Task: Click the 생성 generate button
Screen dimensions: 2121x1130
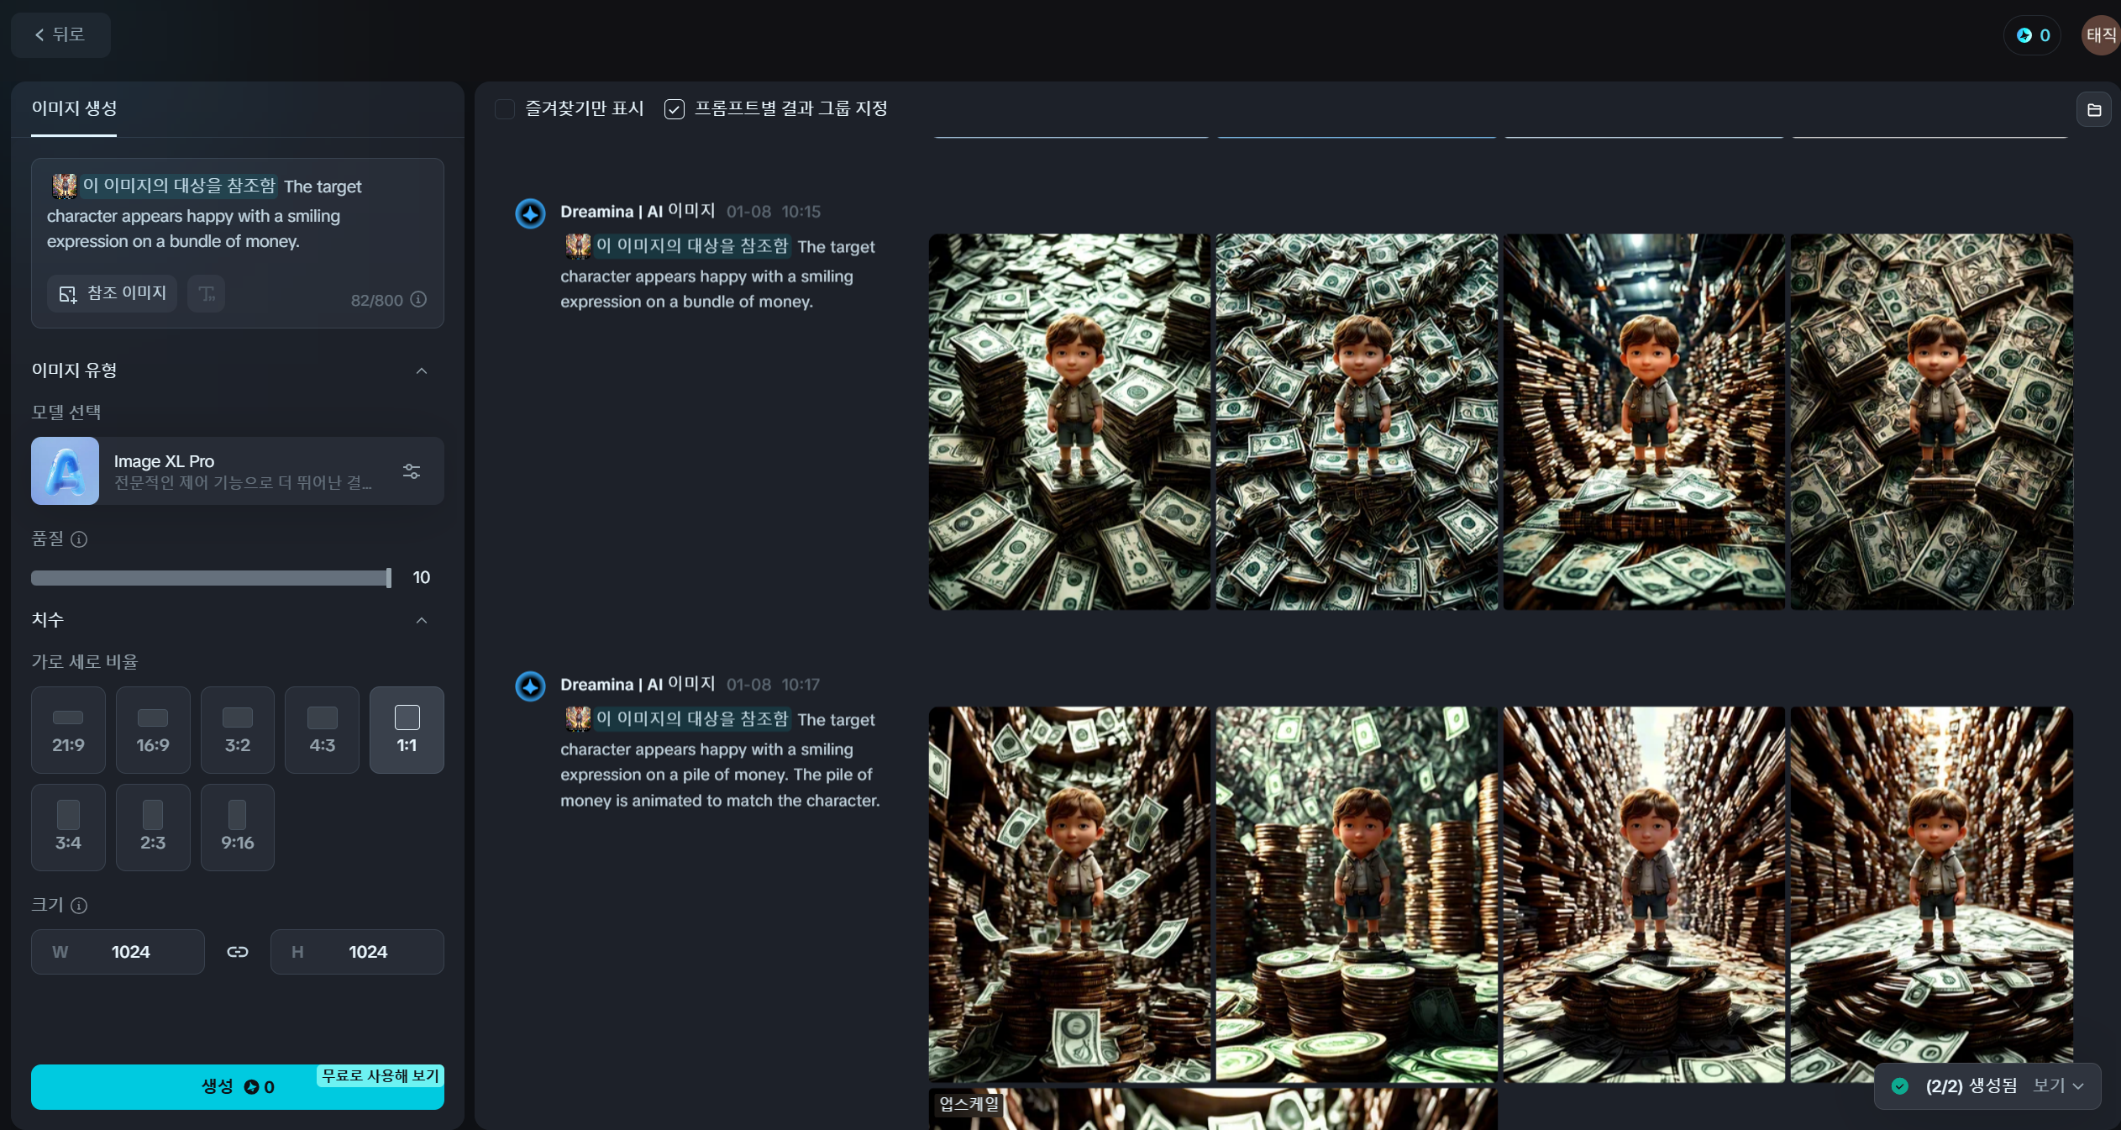Action: (238, 1087)
